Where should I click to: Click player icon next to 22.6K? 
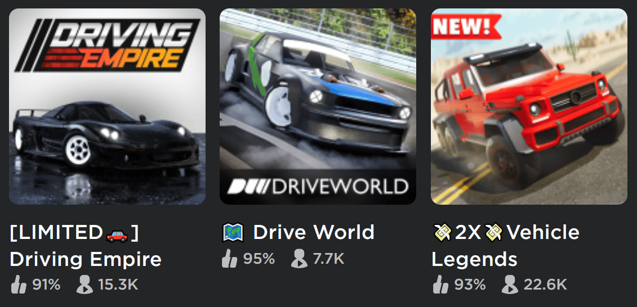pyautogui.click(x=510, y=285)
